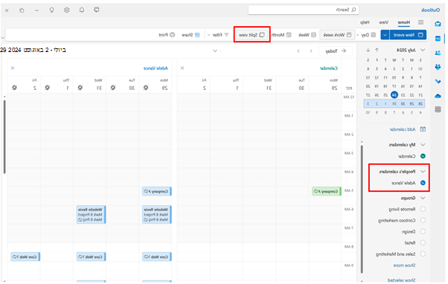The image size is (448, 284).
Task: Collapse the July 2024 mini calendar
Action: coord(423,50)
